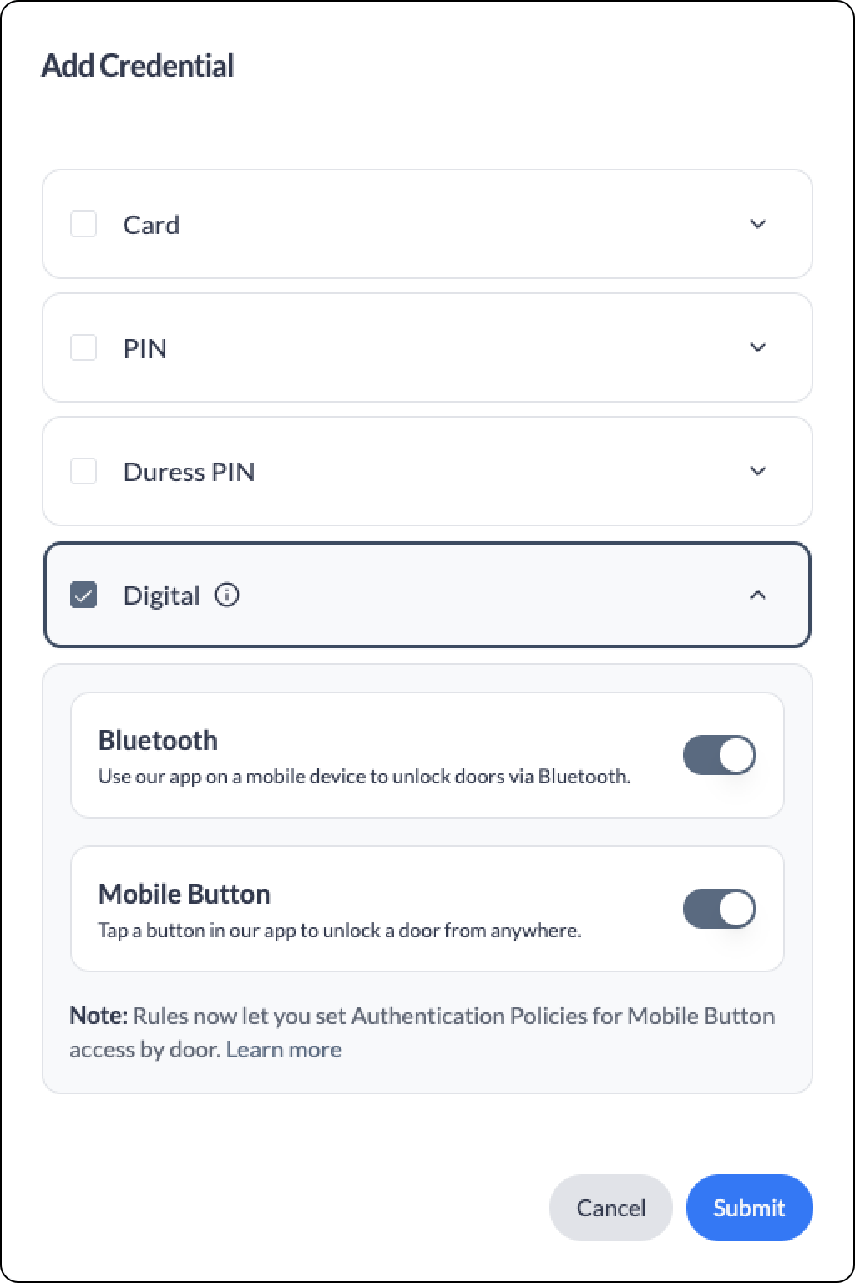
Task: Click the Mobile Button option heading
Action: [x=184, y=894]
